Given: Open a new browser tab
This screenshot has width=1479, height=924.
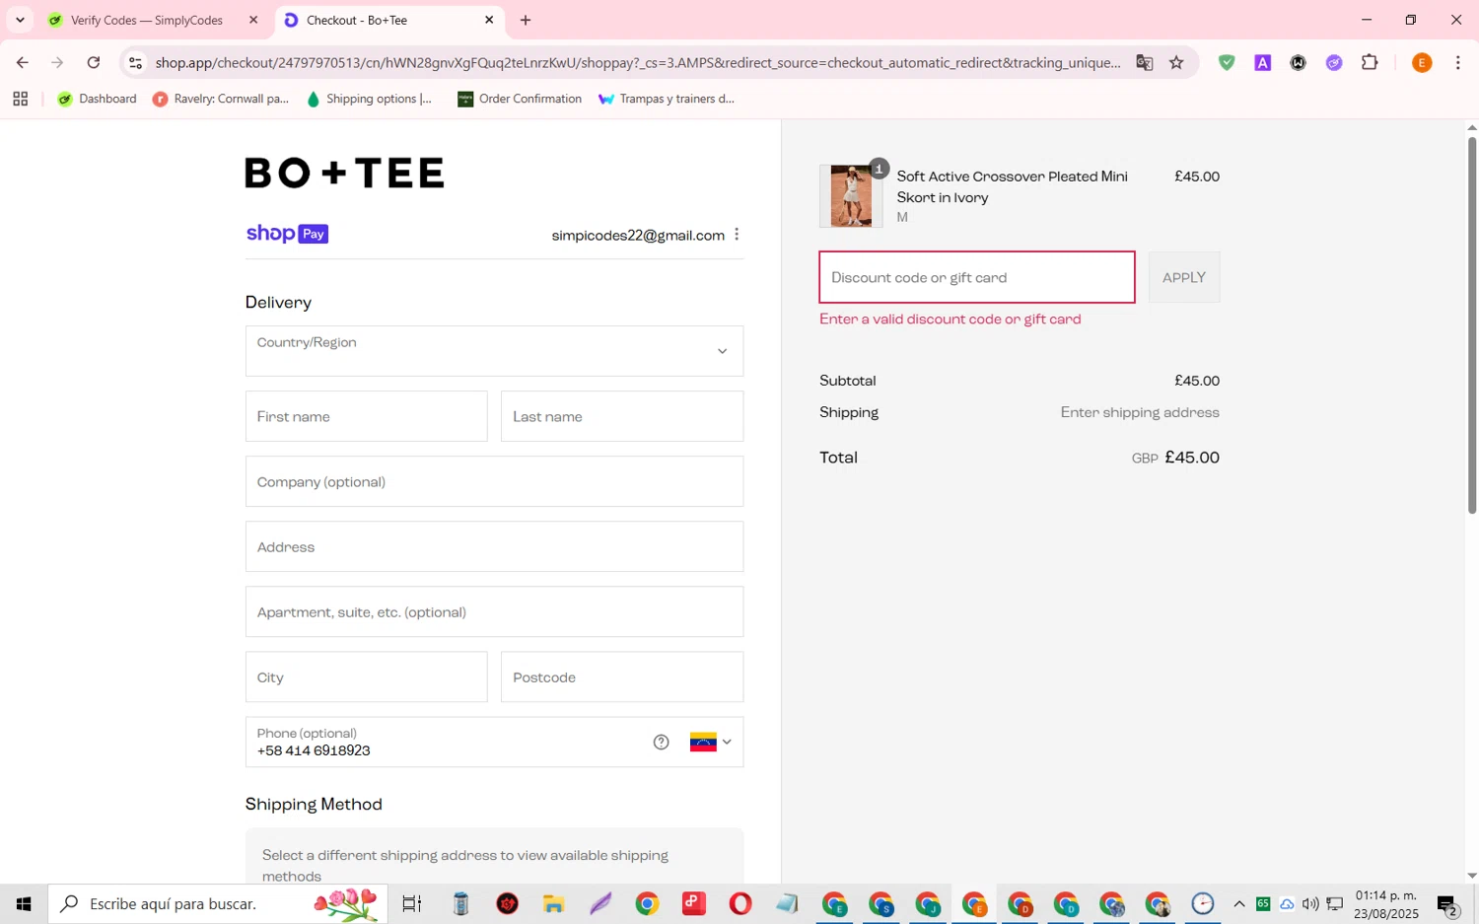Looking at the screenshot, I should [526, 20].
